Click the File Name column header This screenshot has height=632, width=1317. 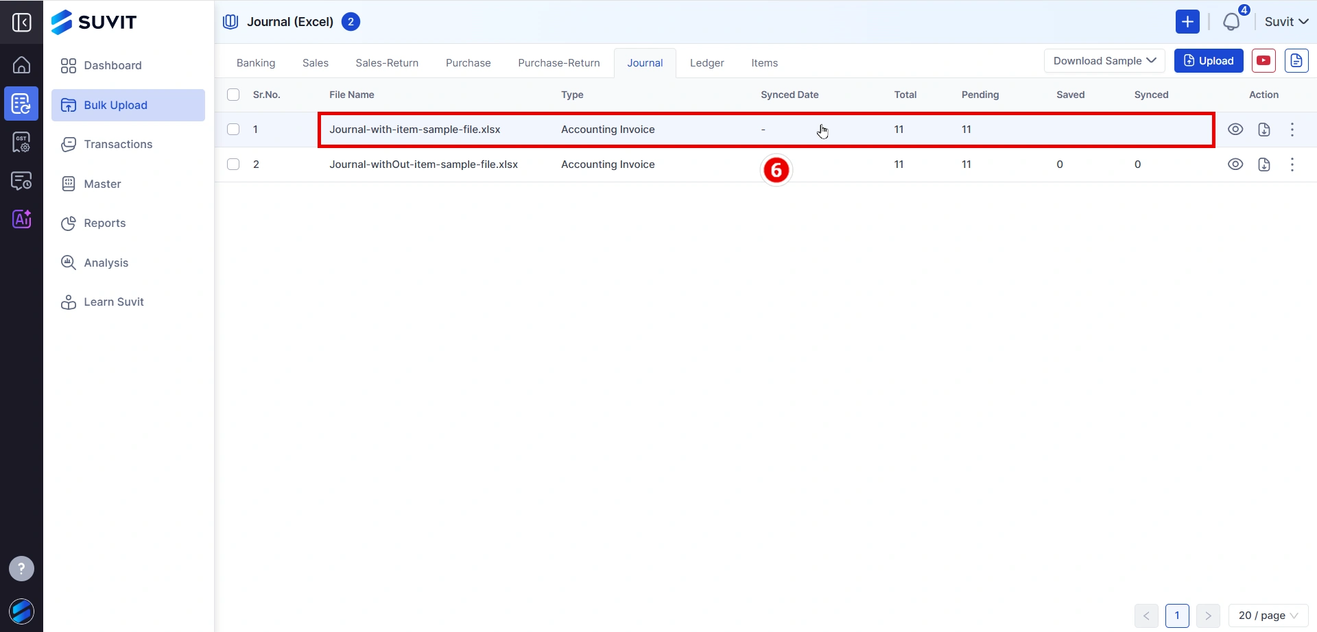click(352, 95)
